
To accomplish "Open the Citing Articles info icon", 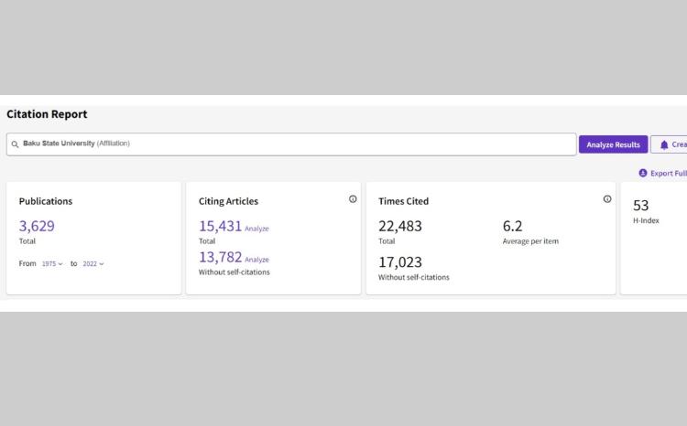I will [x=353, y=199].
